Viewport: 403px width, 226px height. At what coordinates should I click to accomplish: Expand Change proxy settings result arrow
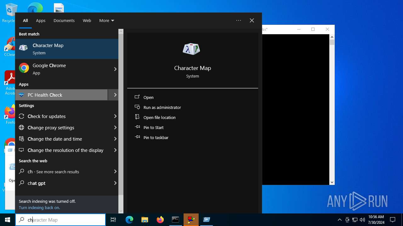(115, 127)
